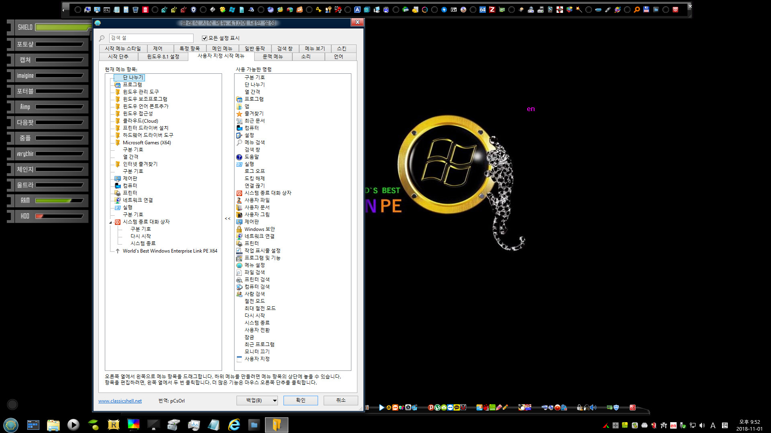Click the red Z icon in top dock
This screenshot has width=771, height=433.
[x=492, y=10]
